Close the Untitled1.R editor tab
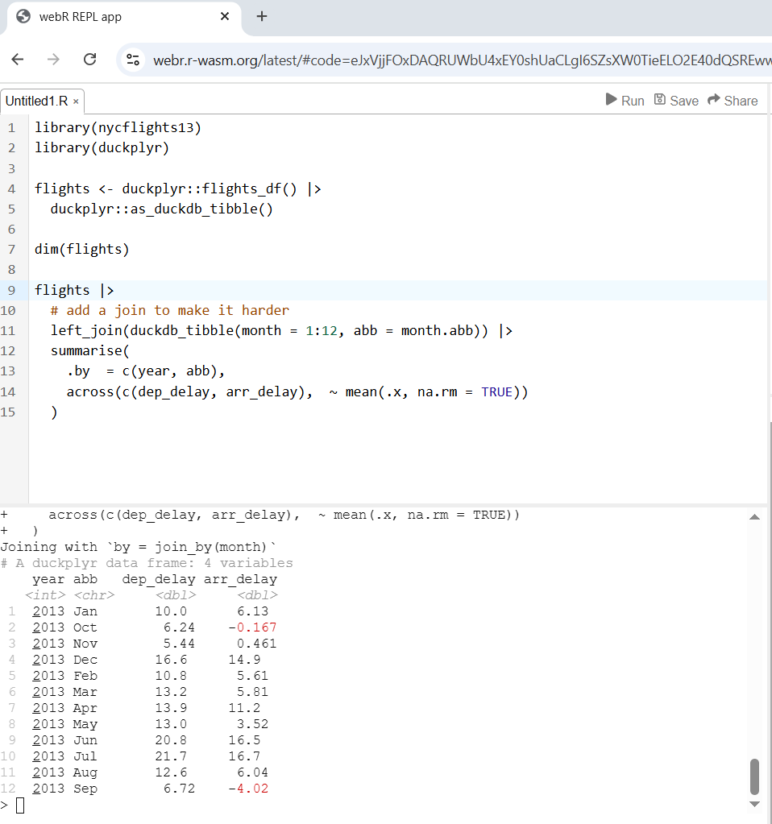Screen dimensions: 772x824 pos(76,101)
